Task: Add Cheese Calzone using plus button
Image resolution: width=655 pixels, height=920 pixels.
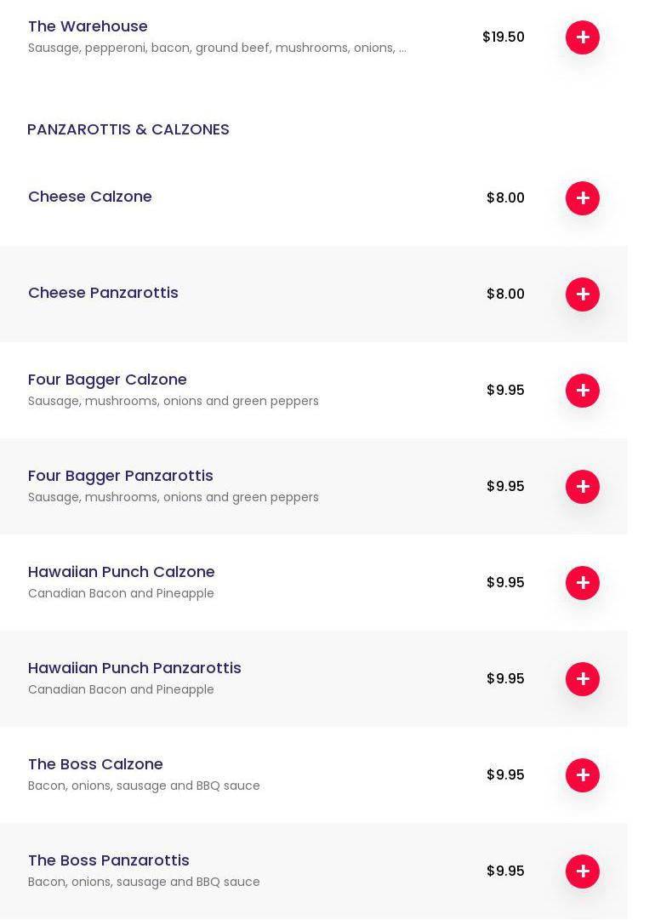Action: (582, 198)
